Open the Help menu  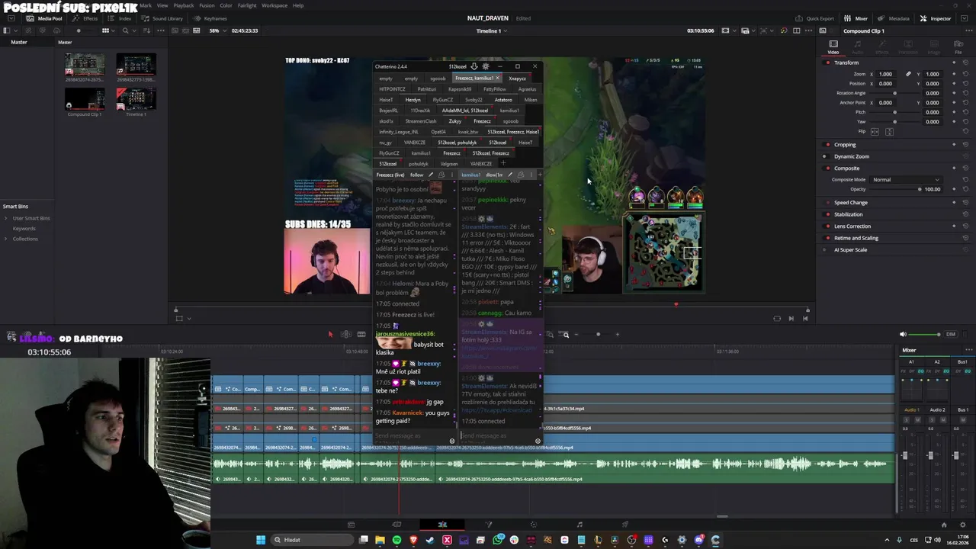pyautogui.click(x=298, y=5)
